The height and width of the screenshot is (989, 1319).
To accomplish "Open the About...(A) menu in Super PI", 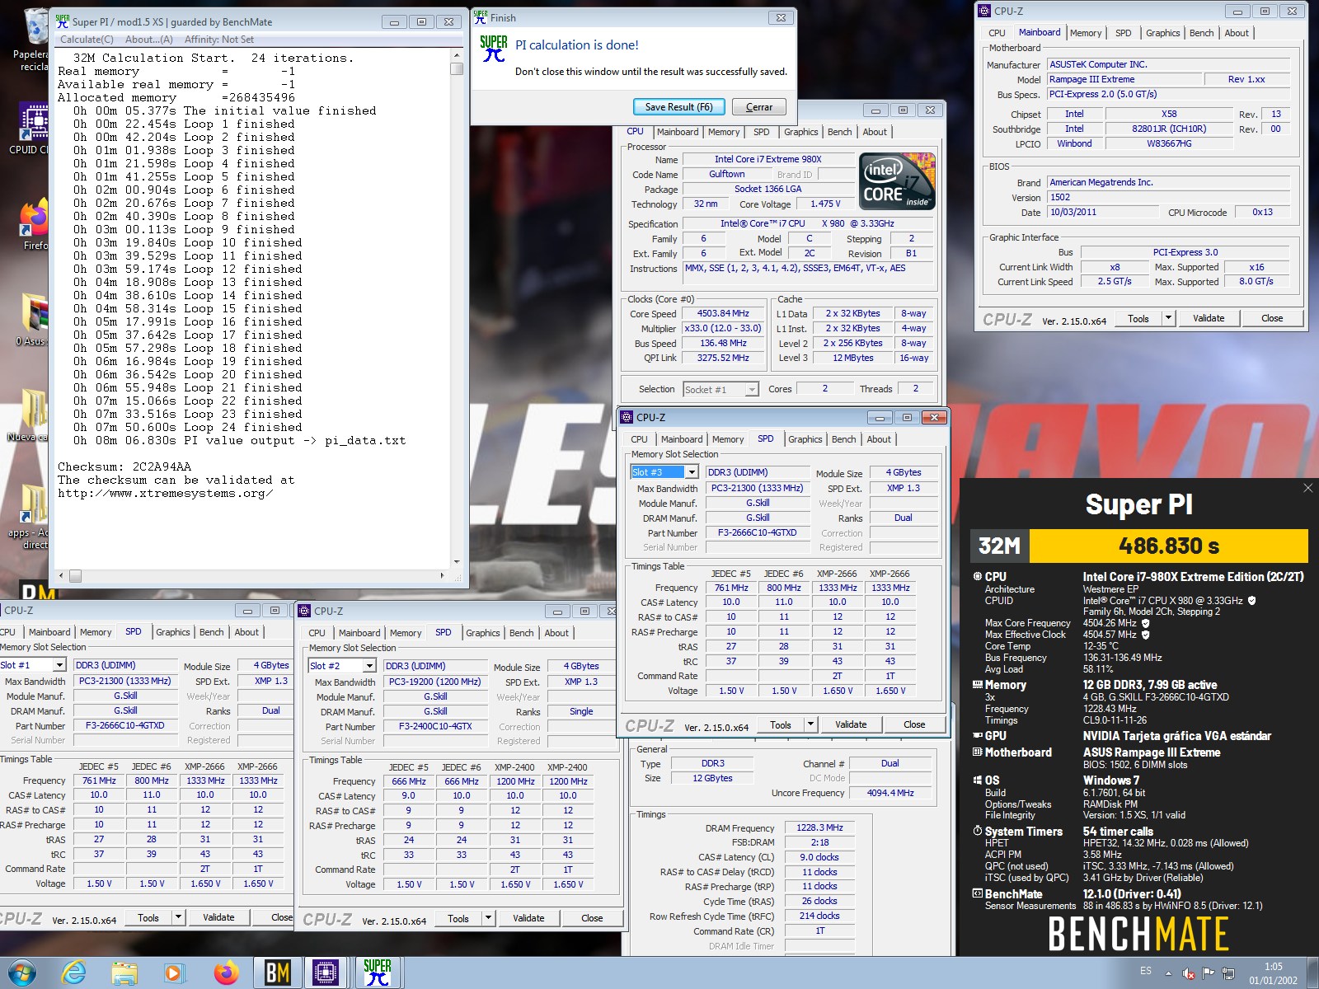I will pyautogui.click(x=149, y=40).
